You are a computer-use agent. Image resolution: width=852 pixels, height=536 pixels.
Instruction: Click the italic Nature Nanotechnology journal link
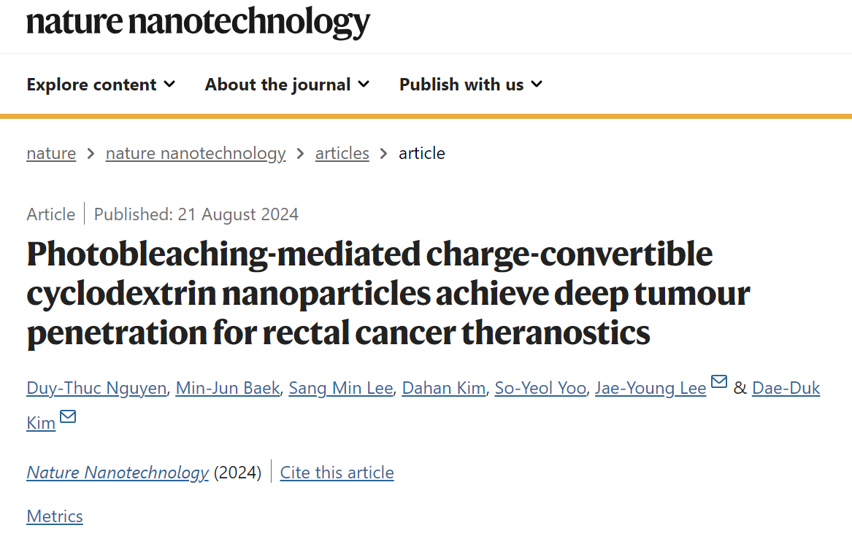(118, 473)
